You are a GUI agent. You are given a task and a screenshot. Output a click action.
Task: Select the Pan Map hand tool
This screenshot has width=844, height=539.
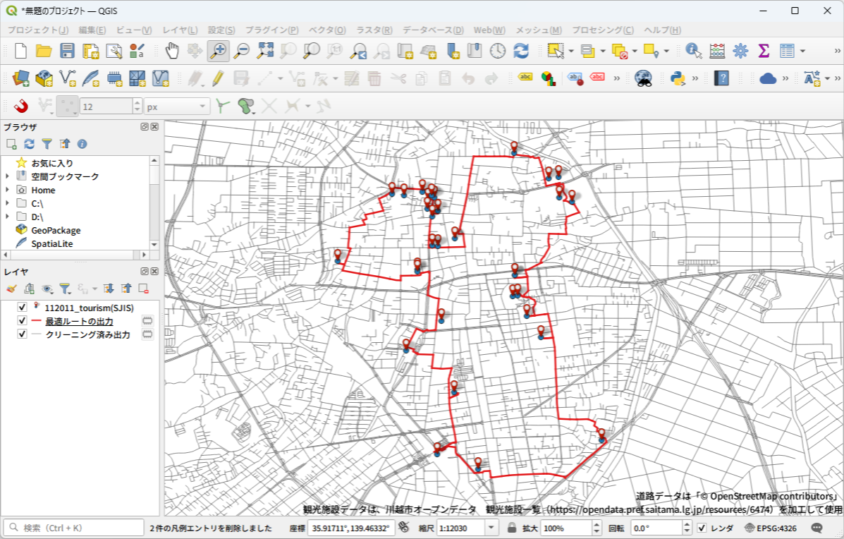[x=172, y=51]
